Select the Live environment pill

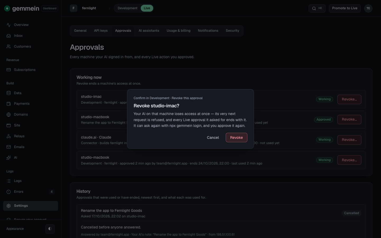coord(147,8)
